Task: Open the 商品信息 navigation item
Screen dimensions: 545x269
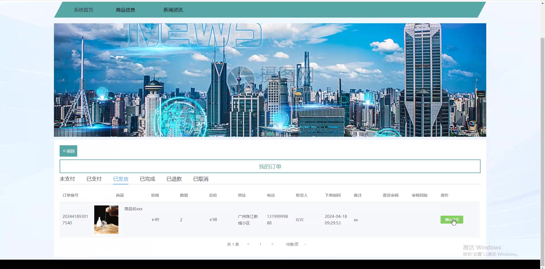Action: point(125,10)
